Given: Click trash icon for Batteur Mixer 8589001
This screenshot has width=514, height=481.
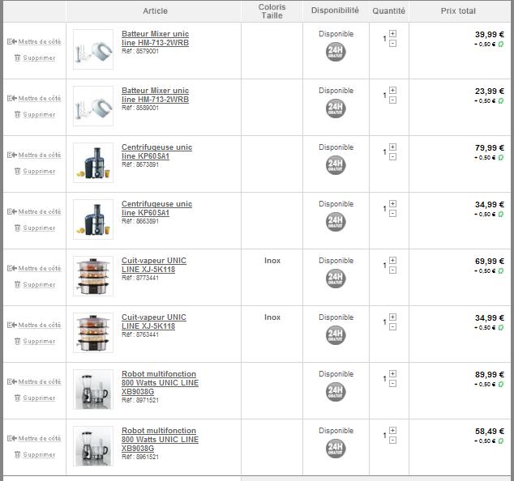Looking at the screenshot, I should click(x=18, y=114).
